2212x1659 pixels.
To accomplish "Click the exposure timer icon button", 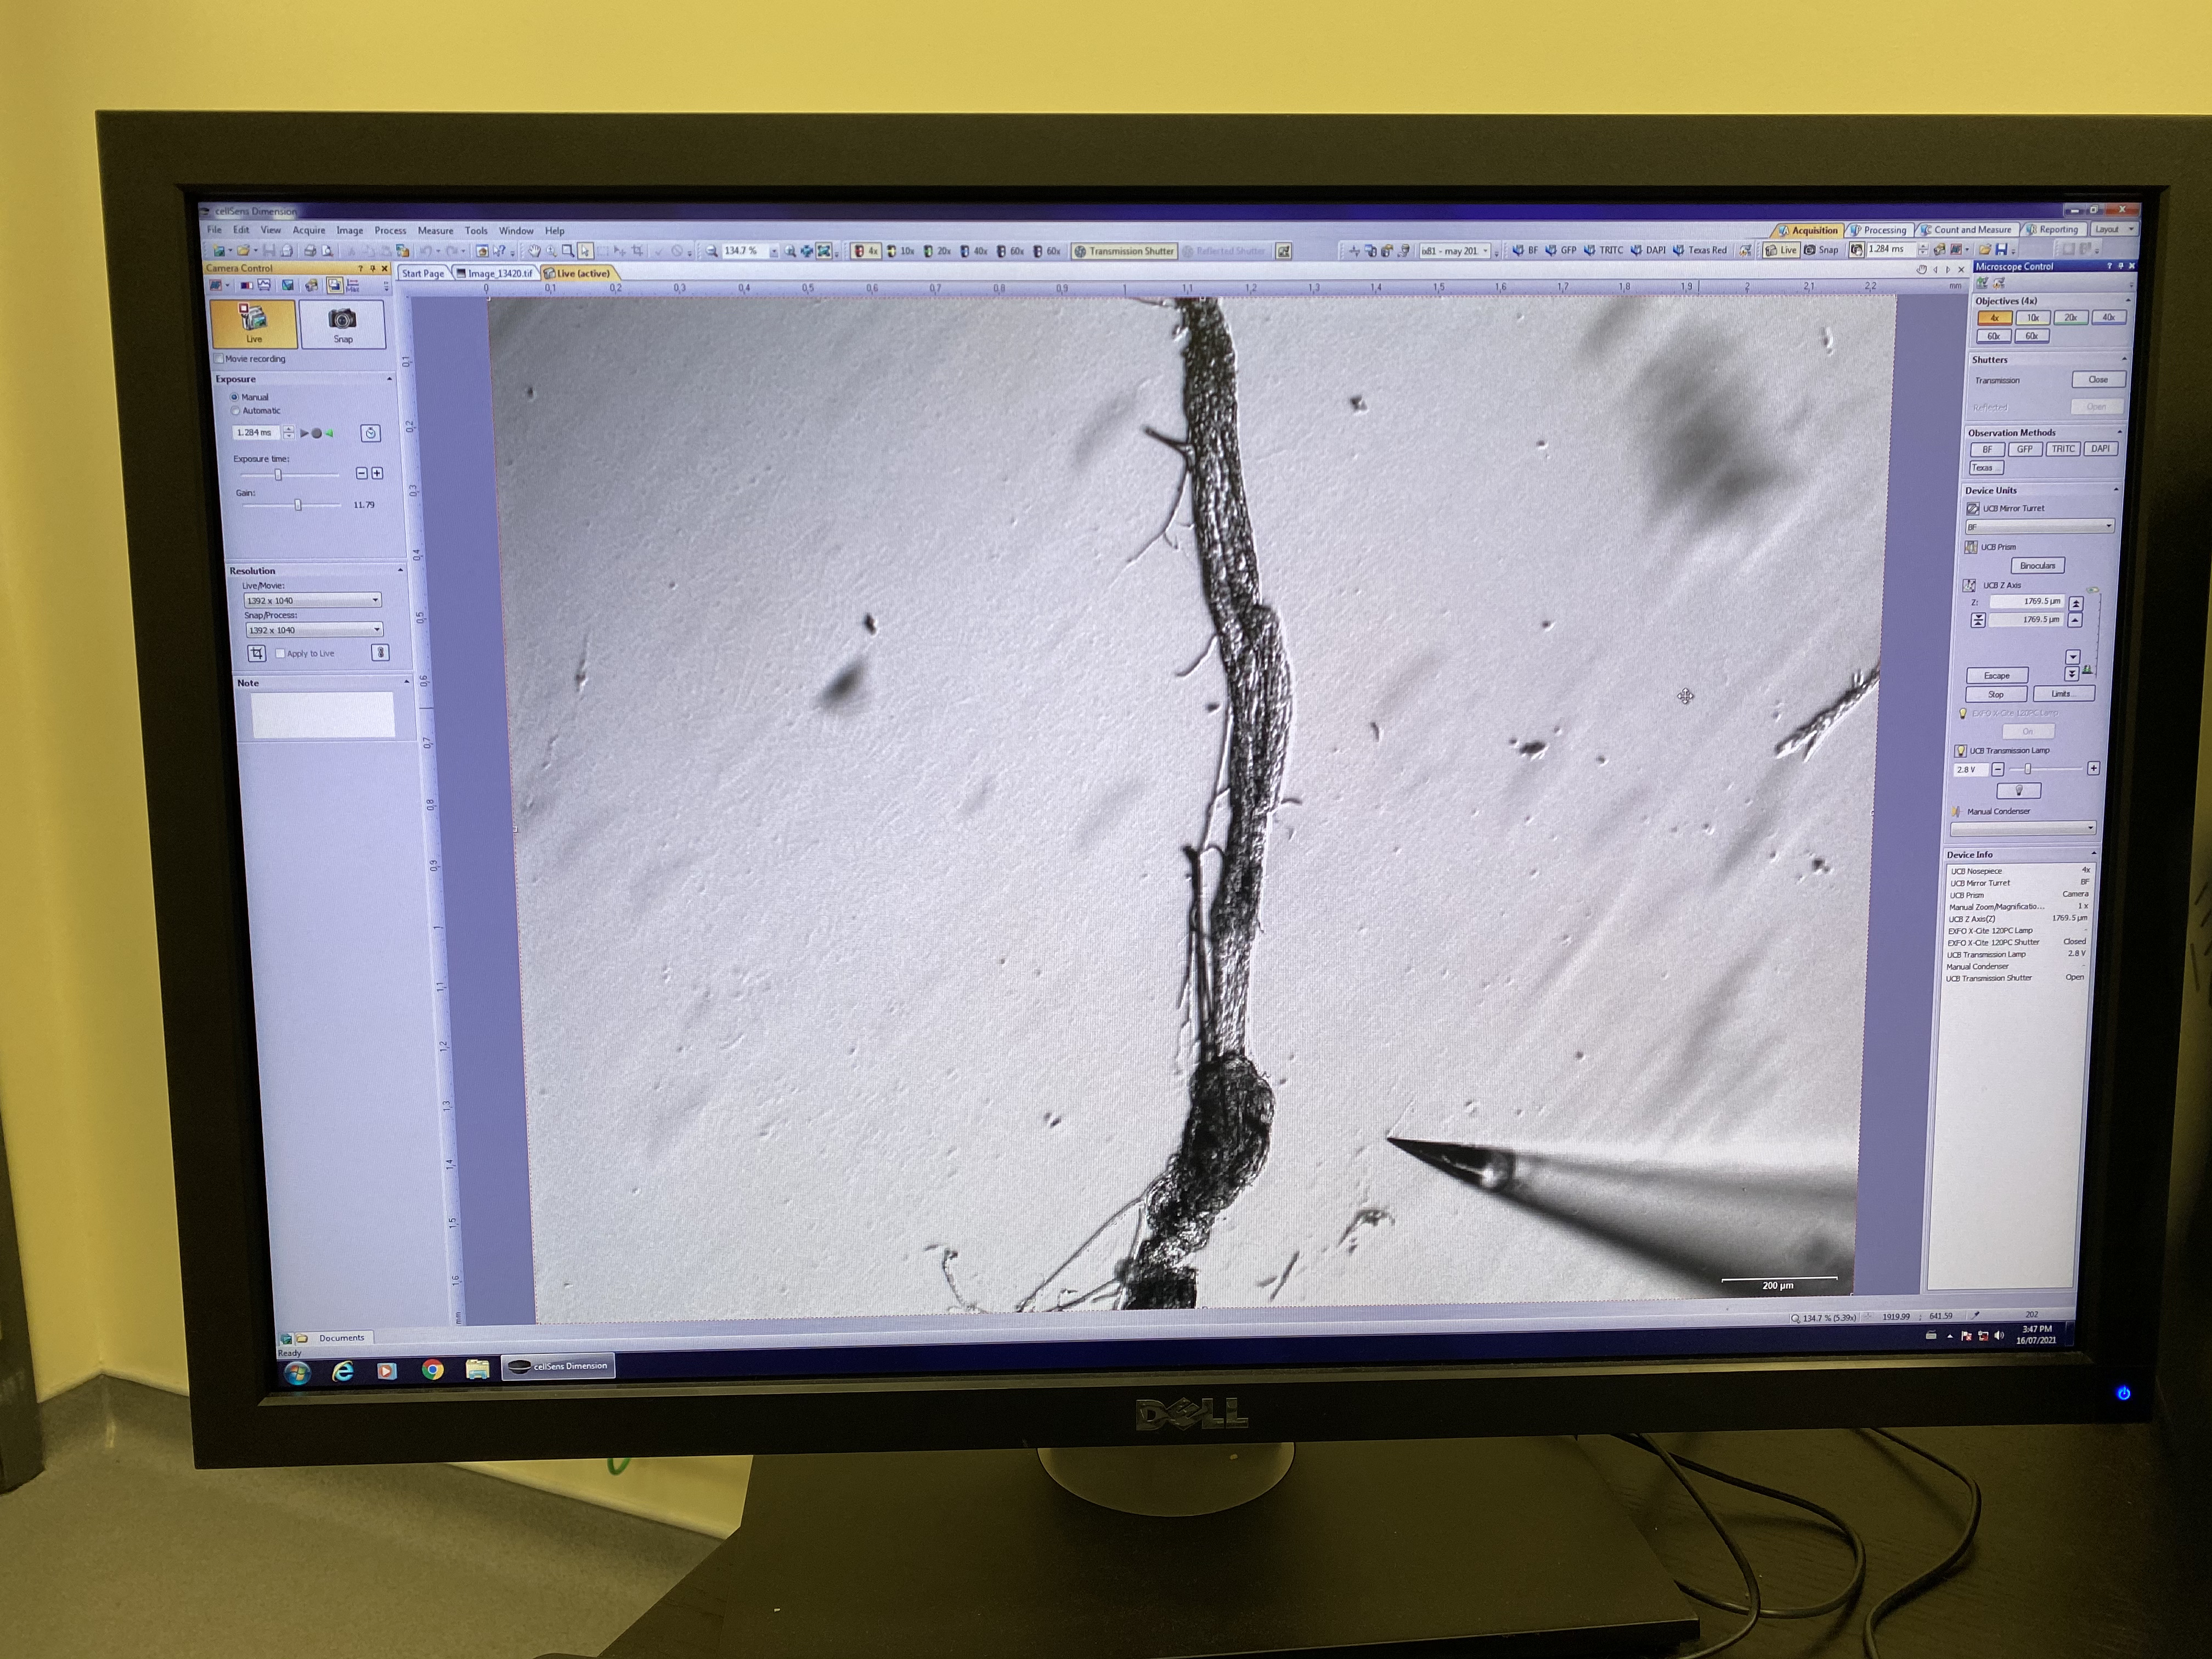I will pos(370,433).
